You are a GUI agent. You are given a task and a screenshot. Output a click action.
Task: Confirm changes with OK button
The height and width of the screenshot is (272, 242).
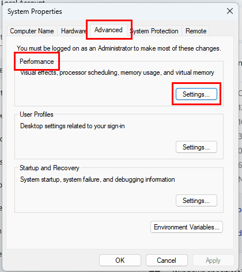point(120,260)
